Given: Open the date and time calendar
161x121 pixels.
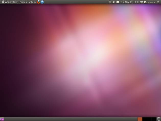Looking at the screenshot, I should pos(132,2).
